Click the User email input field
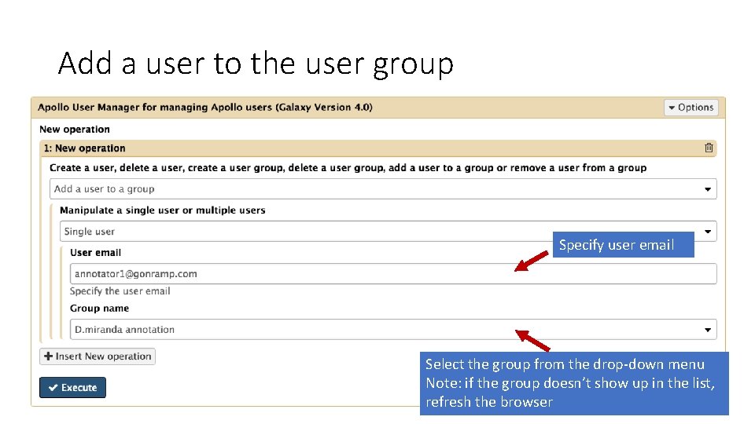 pyautogui.click(x=393, y=273)
